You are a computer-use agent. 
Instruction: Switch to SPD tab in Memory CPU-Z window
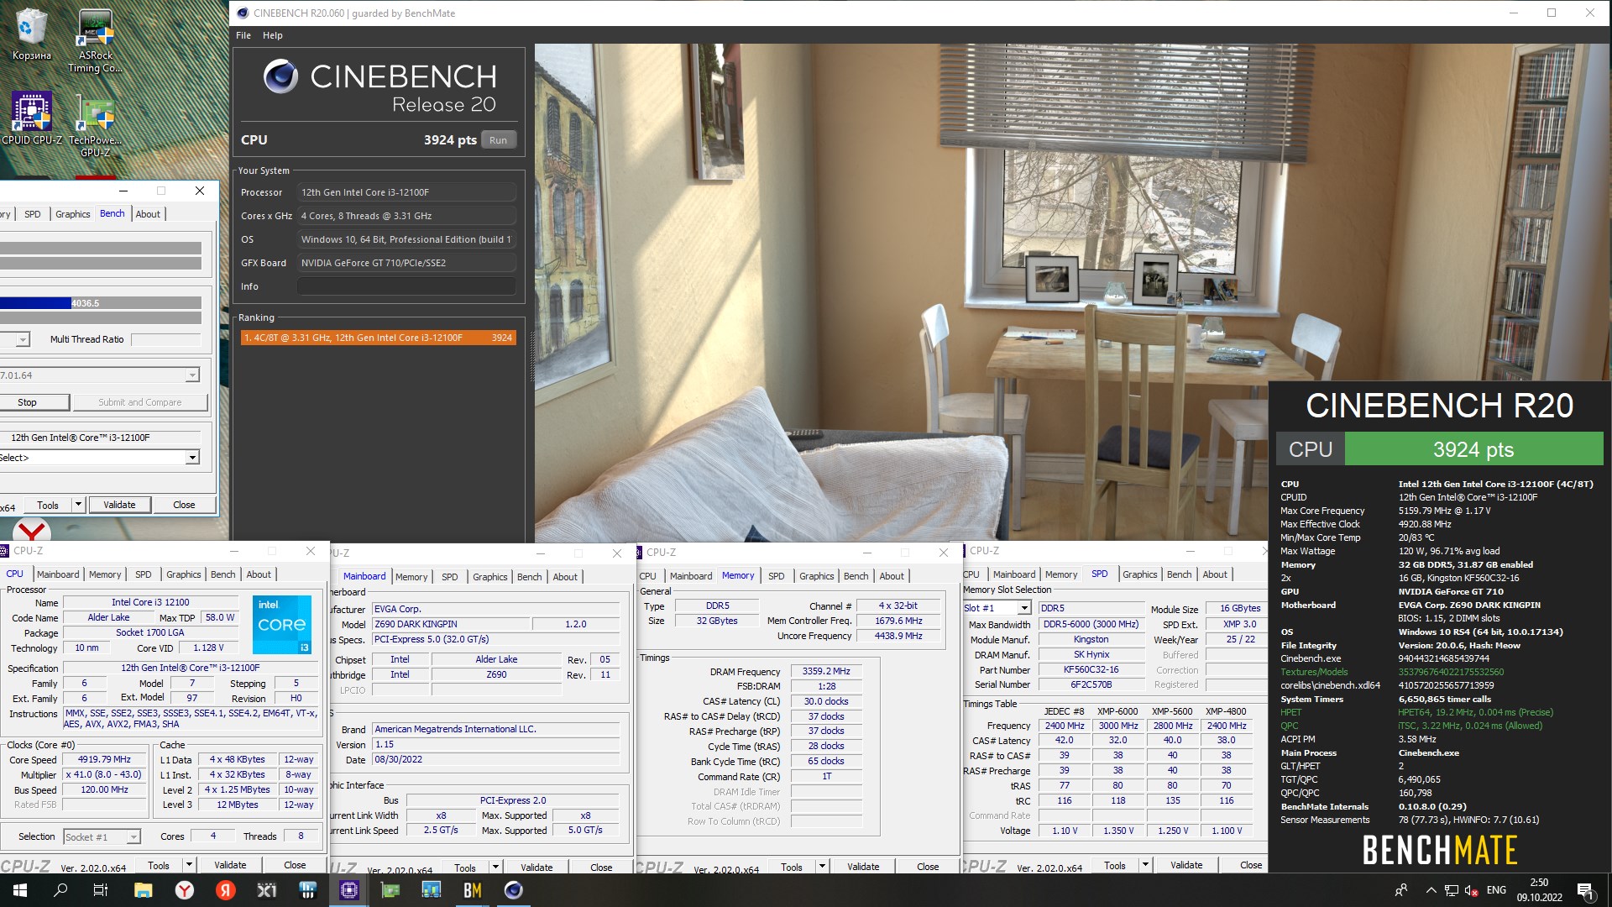coord(777,576)
